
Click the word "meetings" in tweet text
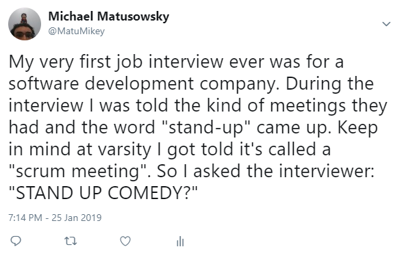pyautogui.click(x=308, y=106)
